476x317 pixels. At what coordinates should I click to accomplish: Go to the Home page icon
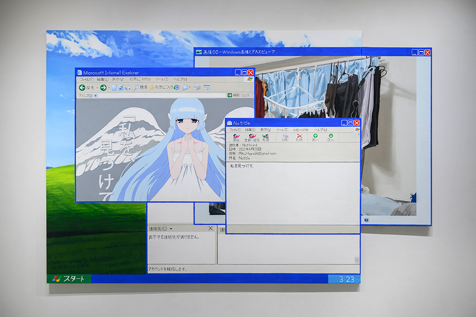pos(128,88)
